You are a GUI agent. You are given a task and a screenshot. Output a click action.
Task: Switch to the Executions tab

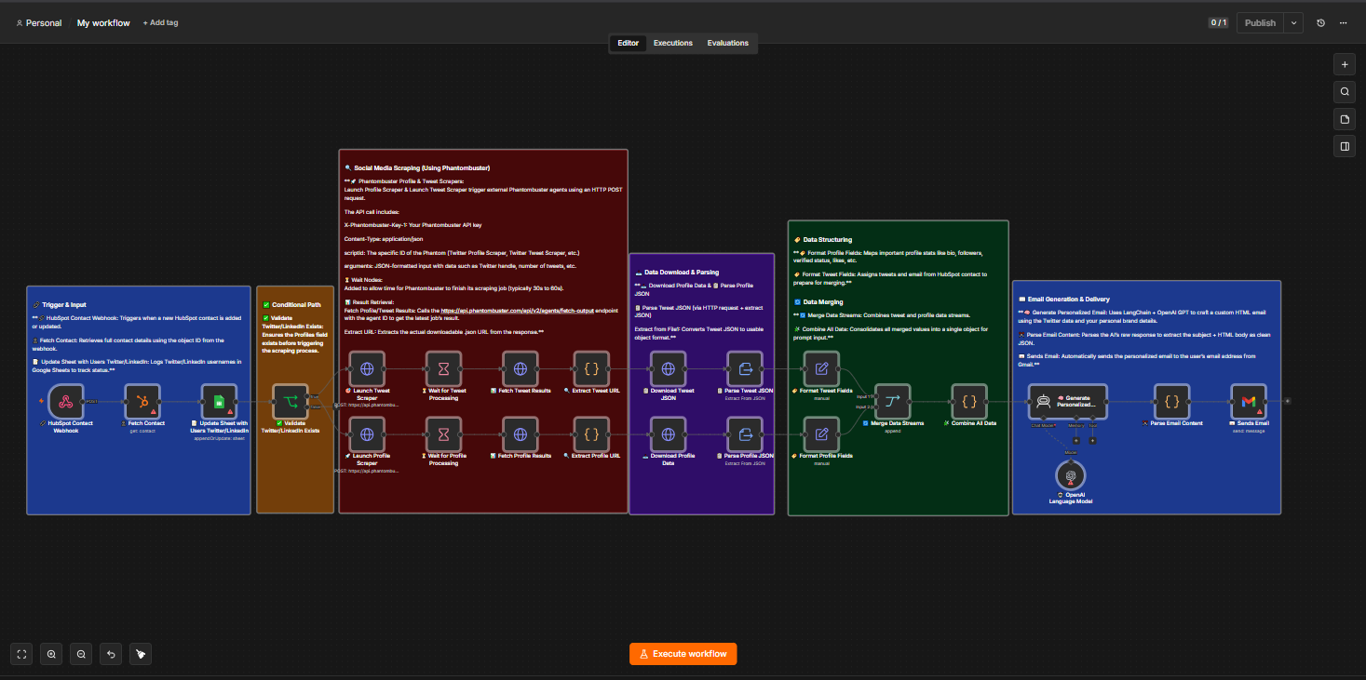(673, 43)
